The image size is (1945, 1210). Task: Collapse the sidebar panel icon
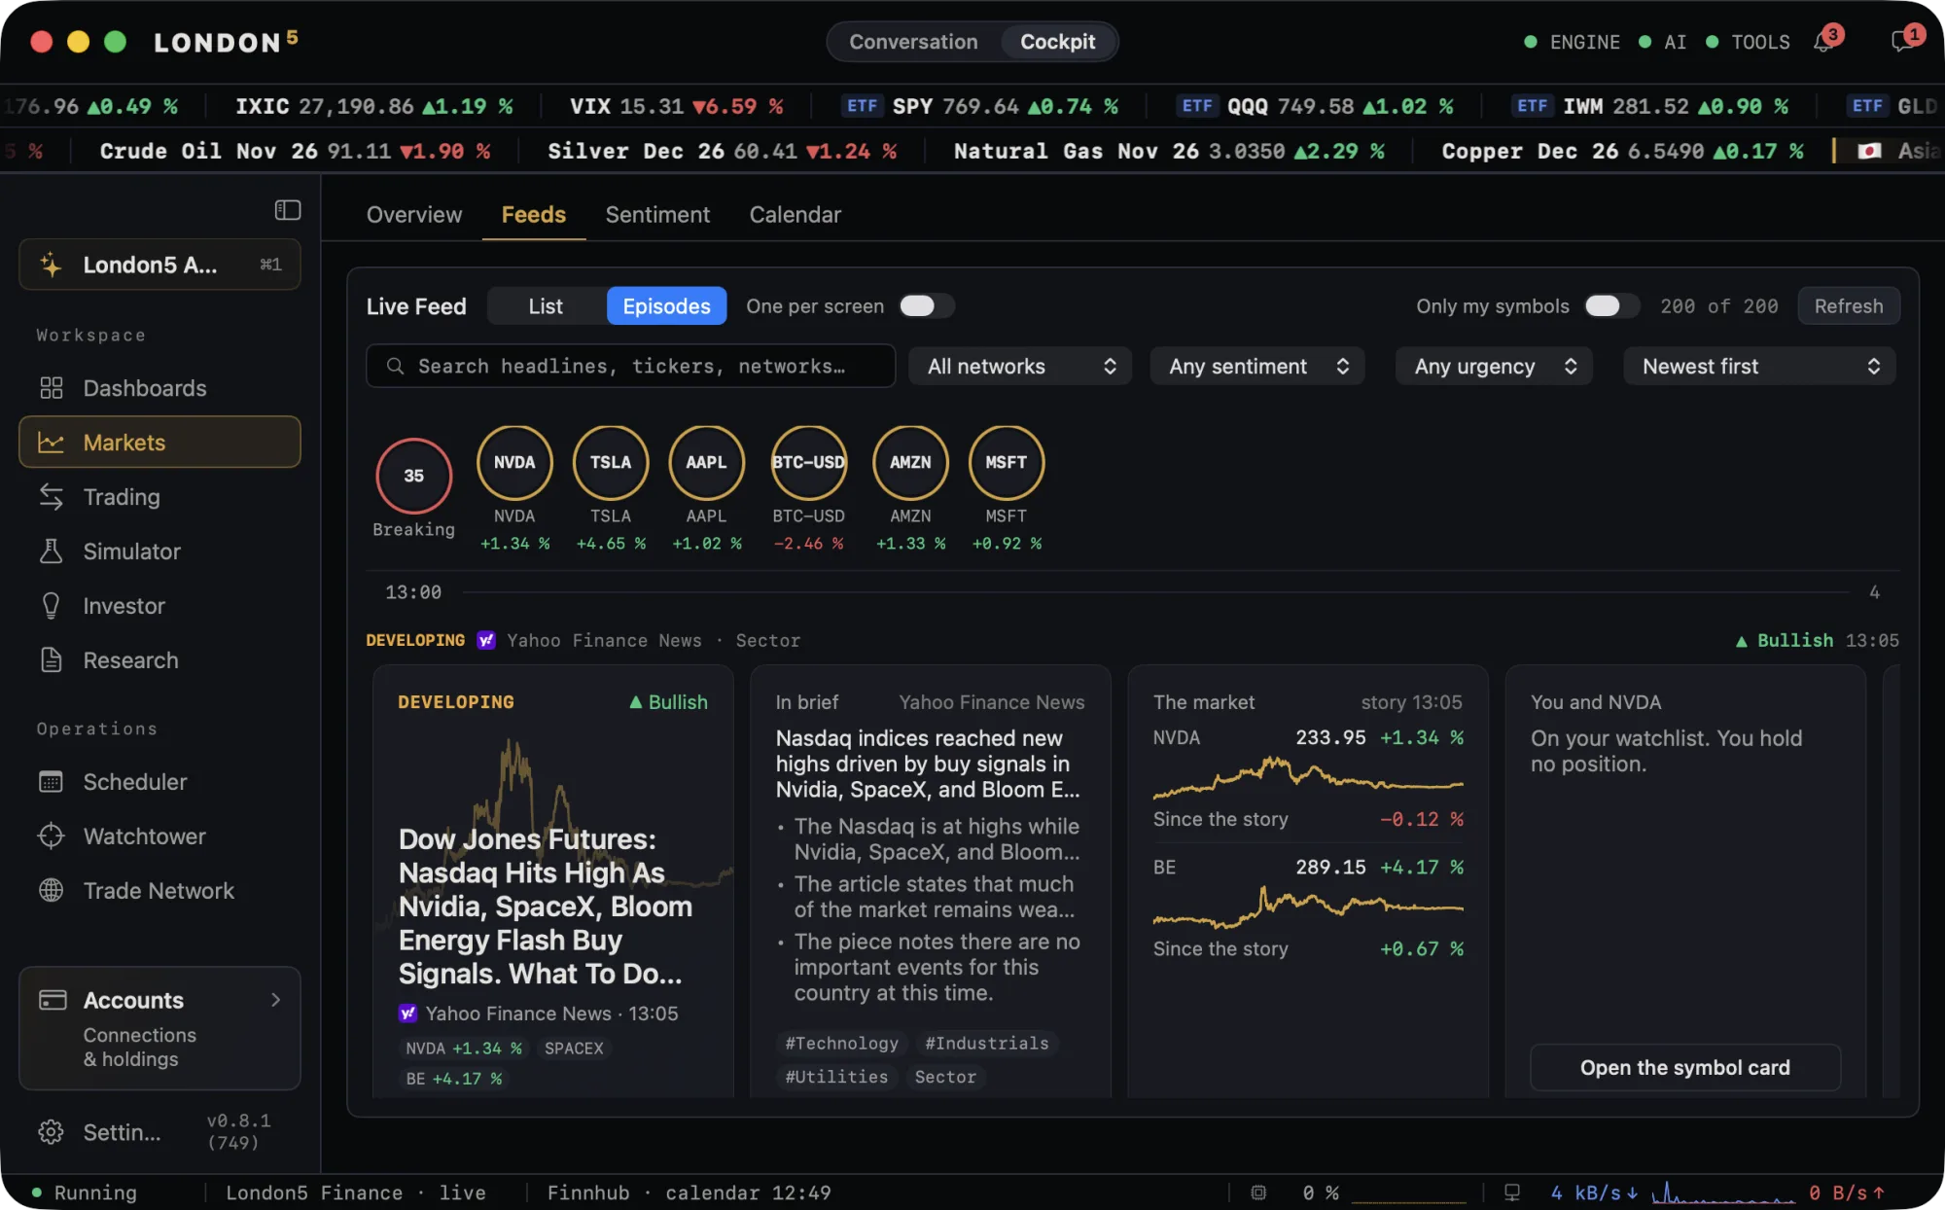pyautogui.click(x=287, y=210)
